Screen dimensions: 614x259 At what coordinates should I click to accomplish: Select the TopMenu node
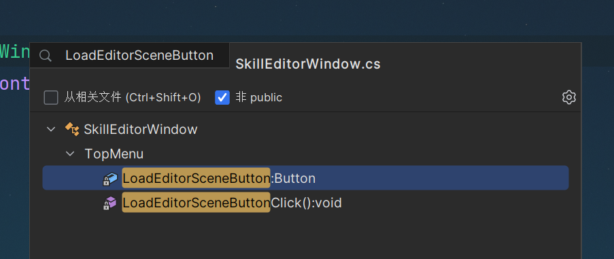(x=114, y=154)
